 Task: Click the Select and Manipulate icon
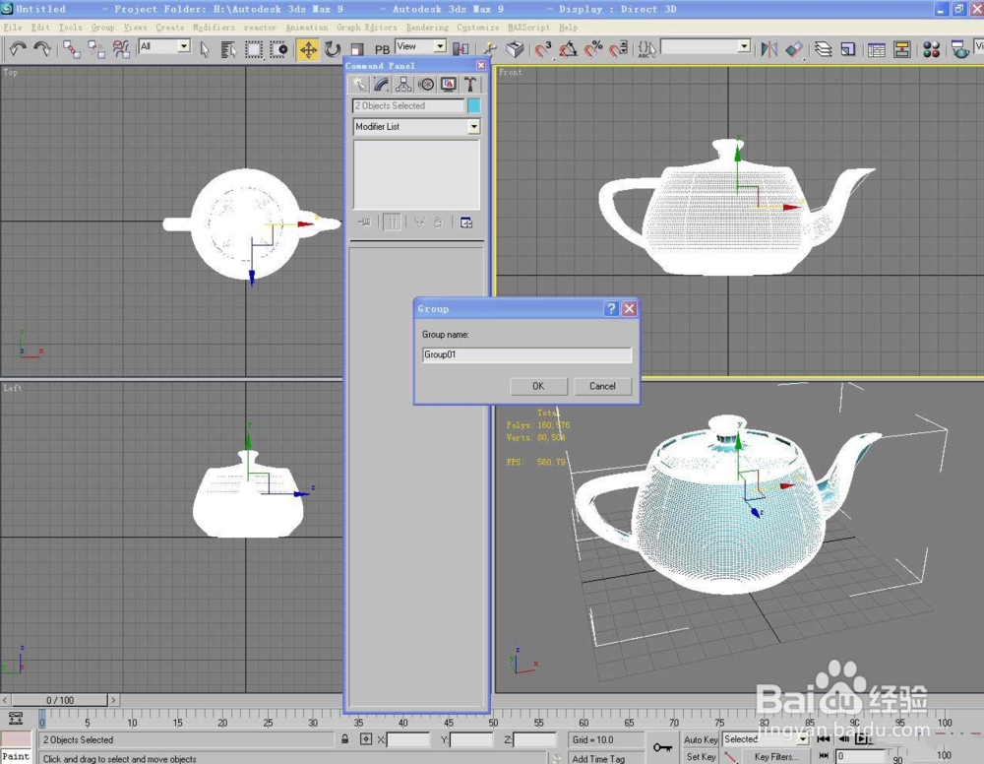coord(489,49)
